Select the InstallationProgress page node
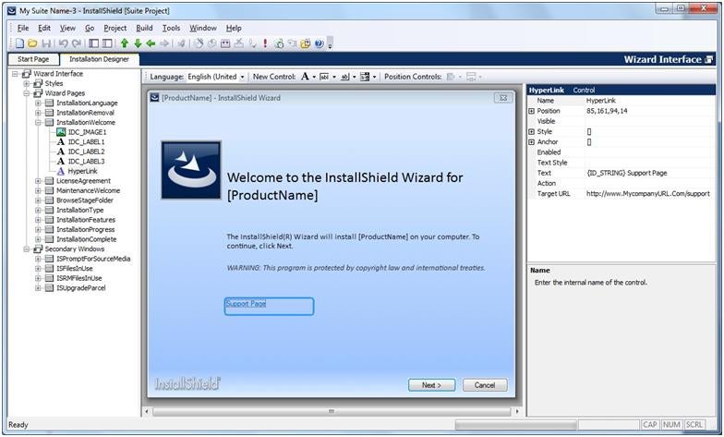 click(x=85, y=229)
